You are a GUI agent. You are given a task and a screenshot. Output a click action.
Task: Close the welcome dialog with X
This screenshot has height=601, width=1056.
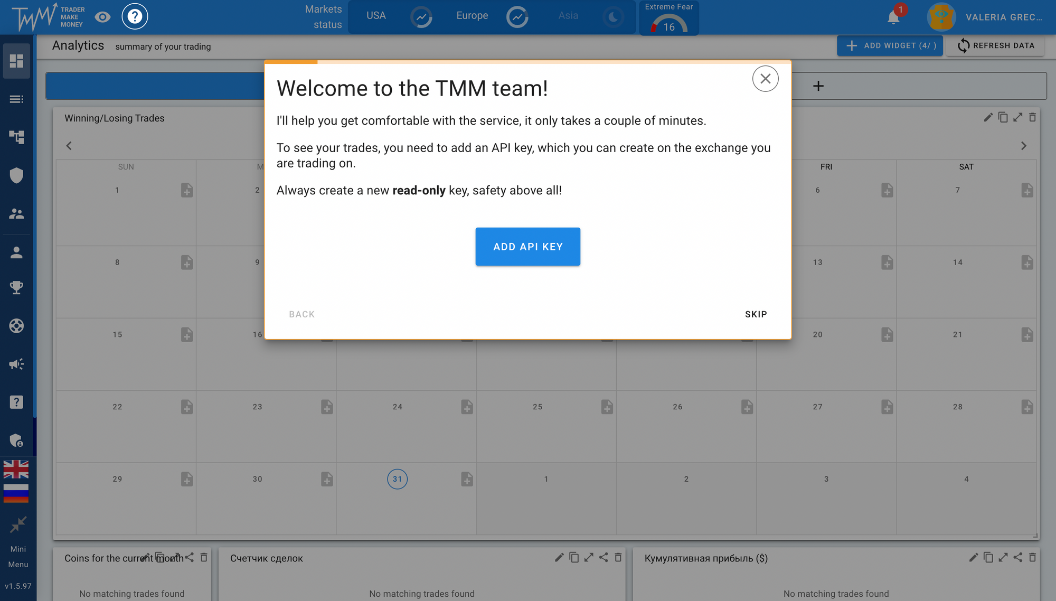765,79
